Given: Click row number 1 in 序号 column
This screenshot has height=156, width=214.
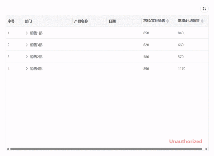Looking at the screenshot, I should click(8, 33).
